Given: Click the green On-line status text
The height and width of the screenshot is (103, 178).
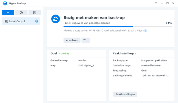Looking at the screenshot, I should point(65,54).
